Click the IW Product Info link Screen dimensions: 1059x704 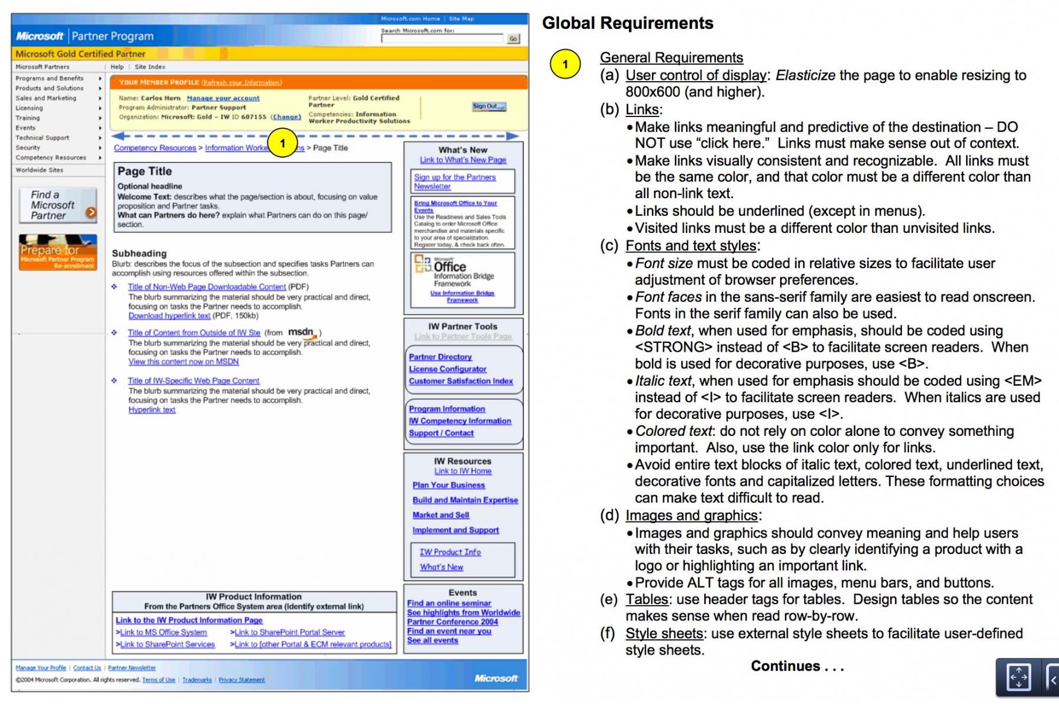coord(450,552)
